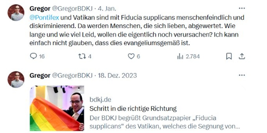
Task: Bookmark the tweet about Fiducia supplicans
Action: [x=229, y=56]
